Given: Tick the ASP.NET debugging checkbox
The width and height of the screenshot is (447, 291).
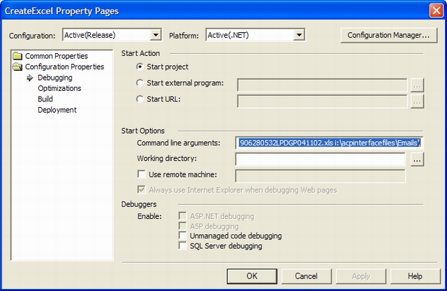Looking at the screenshot, I should coord(182,216).
